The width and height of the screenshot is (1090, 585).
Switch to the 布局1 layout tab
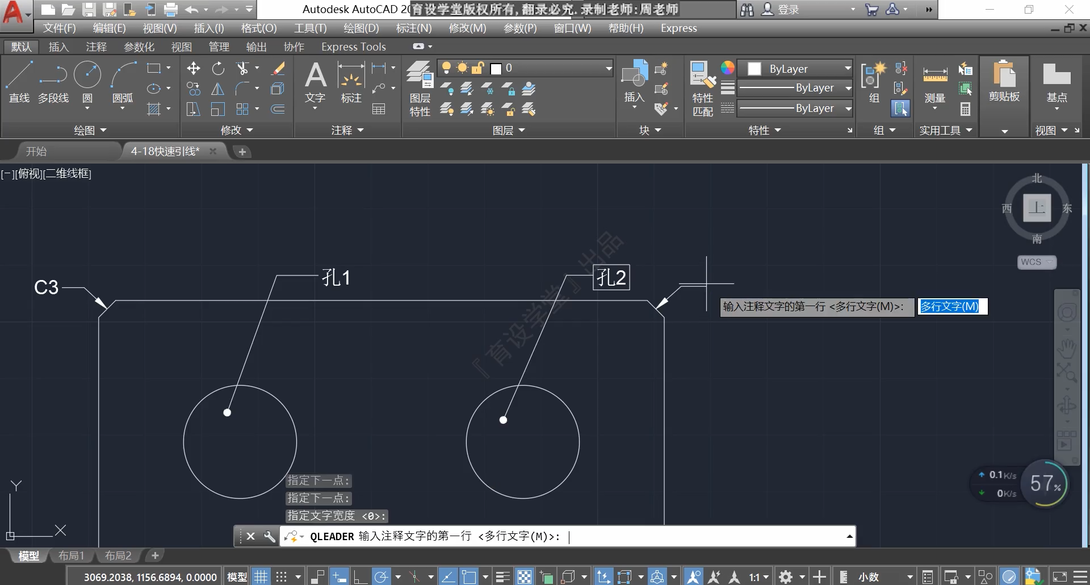(71, 555)
